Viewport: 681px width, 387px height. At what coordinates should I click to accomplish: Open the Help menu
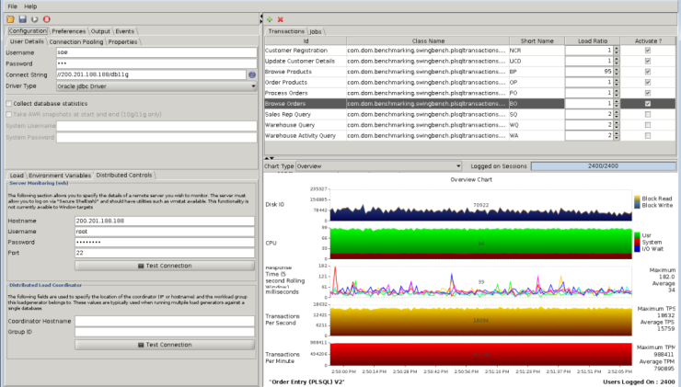pos(31,6)
